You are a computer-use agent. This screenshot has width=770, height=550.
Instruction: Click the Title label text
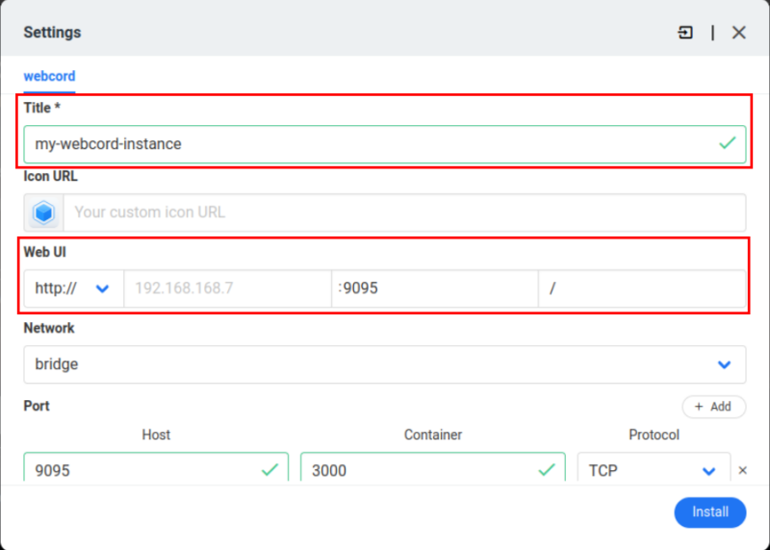41,108
